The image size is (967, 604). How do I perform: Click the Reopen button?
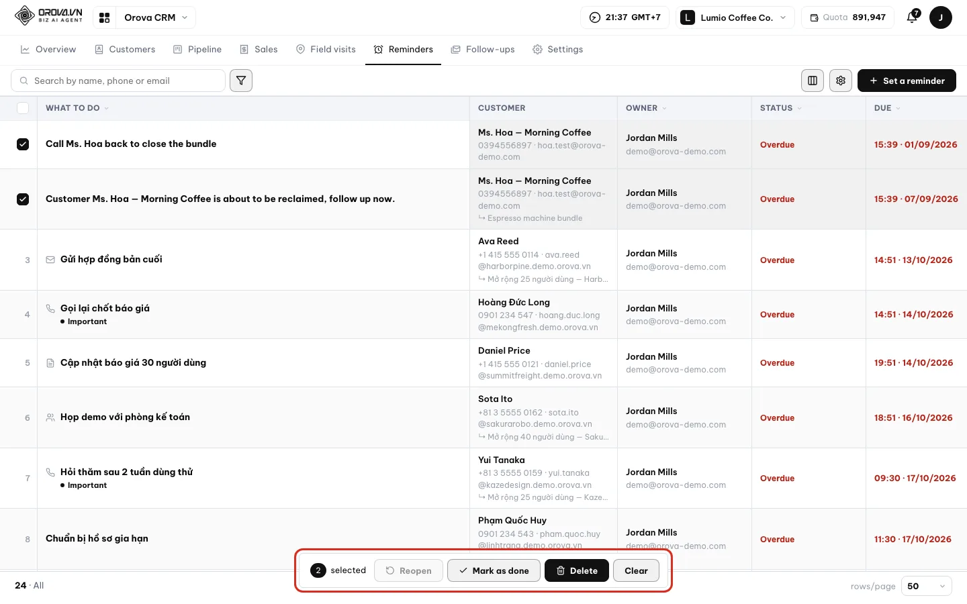(x=408, y=570)
